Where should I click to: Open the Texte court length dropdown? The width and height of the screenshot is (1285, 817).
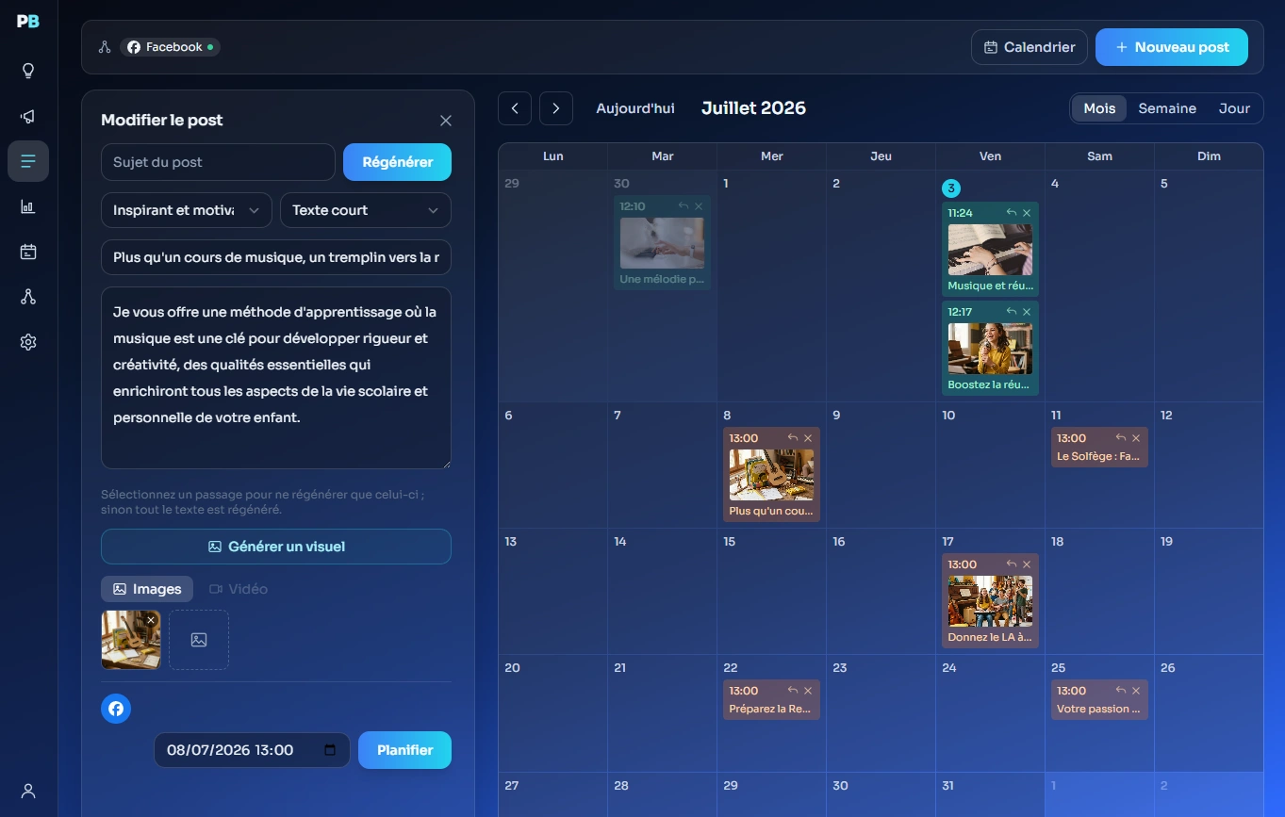pyautogui.click(x=366, y=210)
